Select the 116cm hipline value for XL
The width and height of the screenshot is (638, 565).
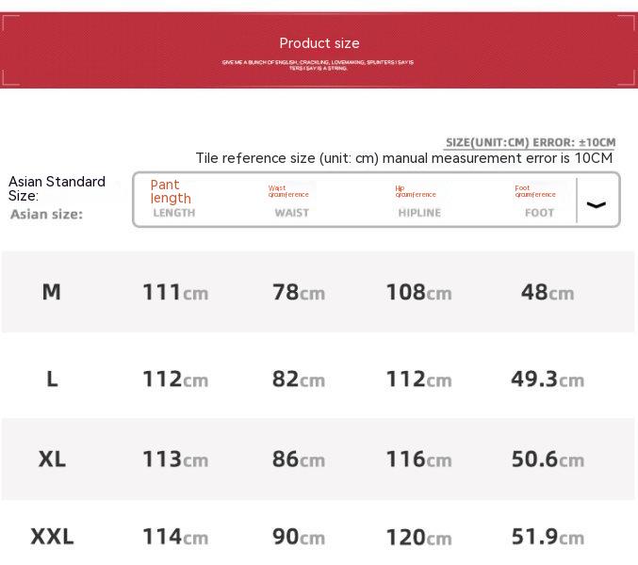click(418, 460)
